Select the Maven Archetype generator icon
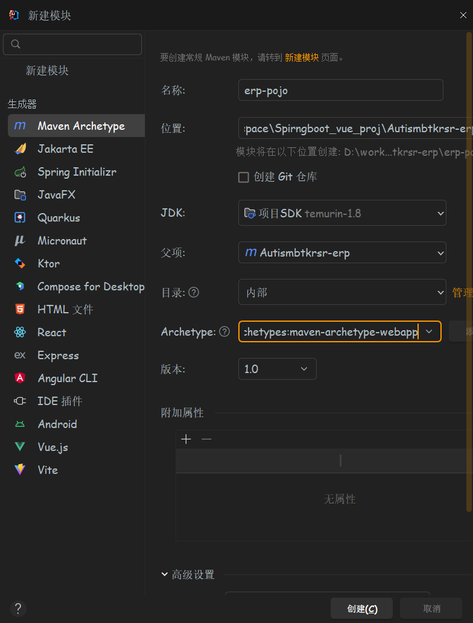This screenshot has width=473, height=623. tap(20, 126)
